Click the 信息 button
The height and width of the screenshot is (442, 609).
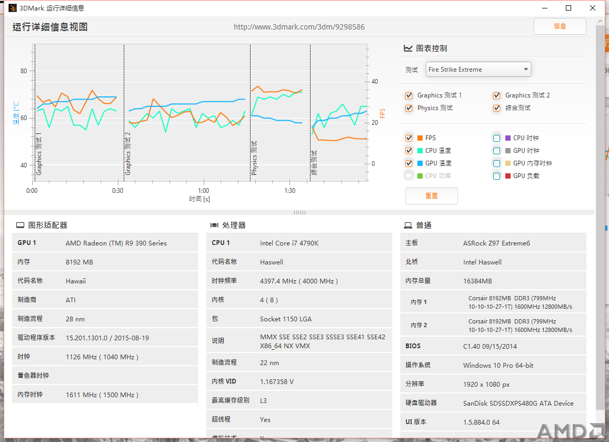pyautogui.click(x=560, y=26)
